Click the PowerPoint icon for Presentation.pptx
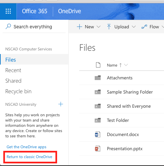The height and width of the screenshot is (166, 164). (98, 149)
